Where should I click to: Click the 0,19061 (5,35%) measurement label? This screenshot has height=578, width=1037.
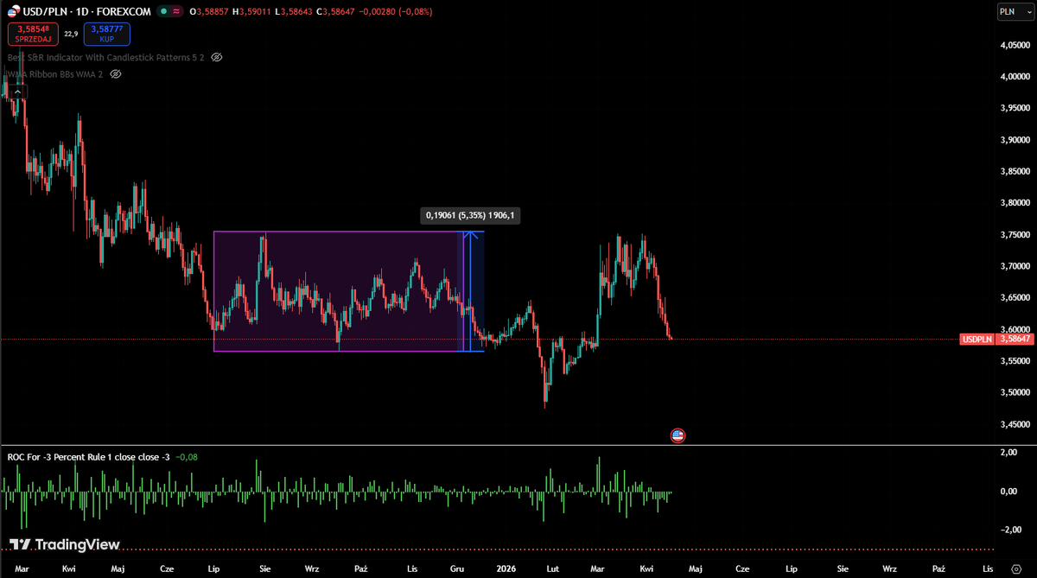coord(470,215)
